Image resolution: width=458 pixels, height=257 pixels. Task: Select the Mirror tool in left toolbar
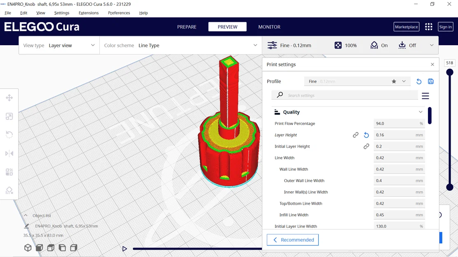pyautogui.click(x=9, y=153)
